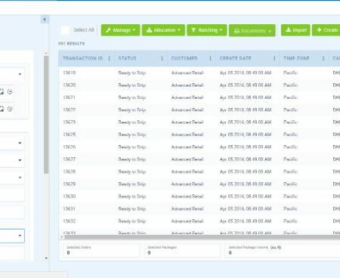340x278 pixels.
Task: Click left arrow of grid horizontal scrollbar
Action: click(x=62, y=237)
